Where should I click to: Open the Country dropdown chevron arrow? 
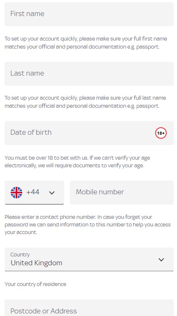pyautogui.click(x=161, y=259)
